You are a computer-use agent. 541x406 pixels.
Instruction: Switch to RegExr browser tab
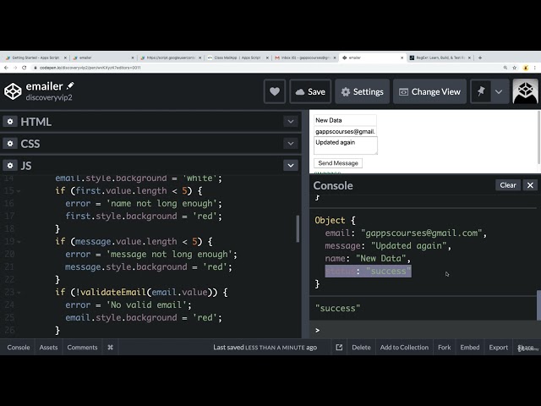tap(440, 58)
